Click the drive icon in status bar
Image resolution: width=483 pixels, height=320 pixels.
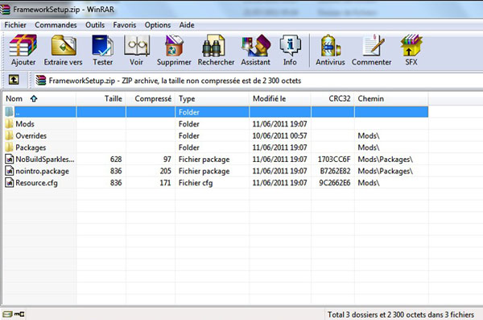[7, 314]
